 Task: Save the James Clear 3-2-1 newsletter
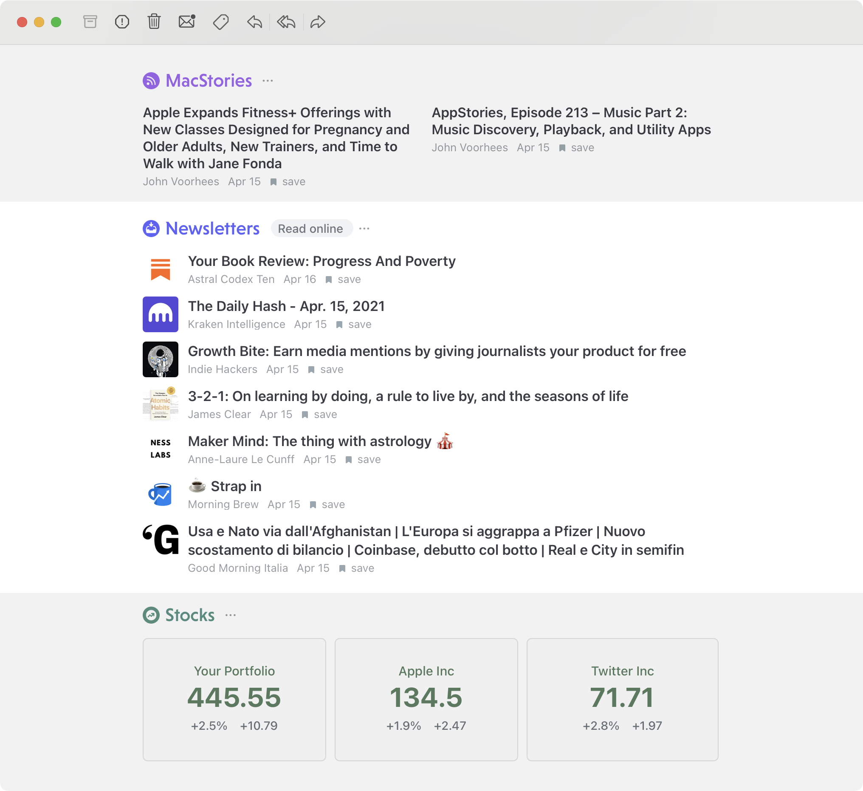tap(319, 414)
